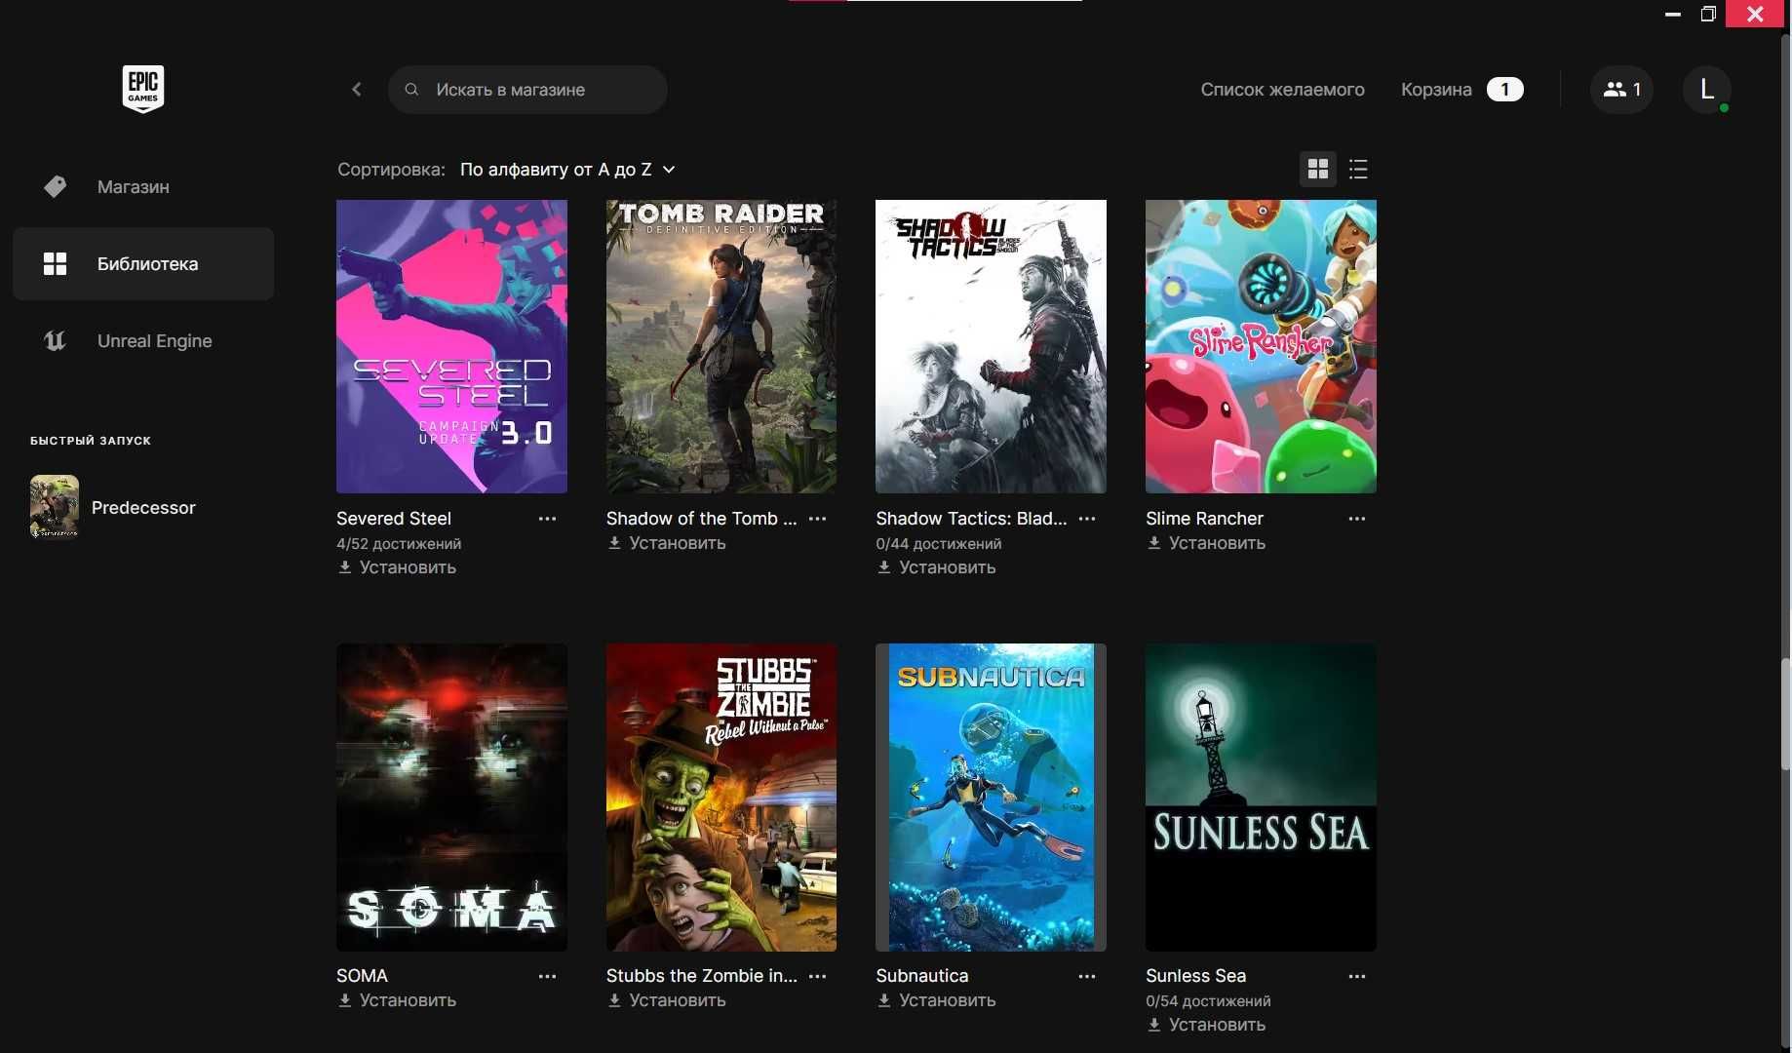Viewport: 1792px width, 1053px height.
Task: Minimize the launcher window
Action: pyautogui.click(x=1673, y=14)
